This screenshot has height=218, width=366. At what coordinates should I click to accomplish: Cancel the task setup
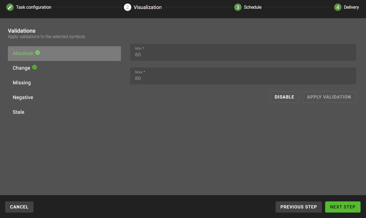tap(19, 207)
